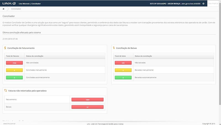Open the 1004 Faturamento not returned
221x125 pixels.
[x=87, y=100]
